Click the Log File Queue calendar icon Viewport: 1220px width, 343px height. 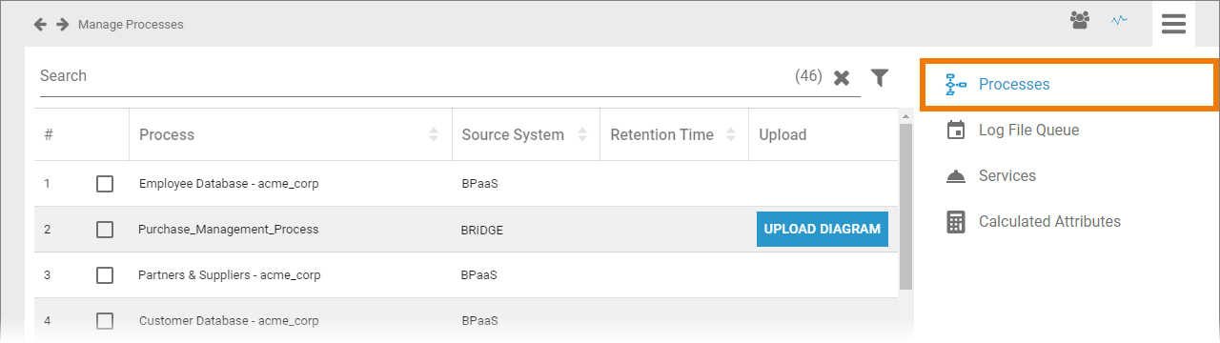(956, 130)
